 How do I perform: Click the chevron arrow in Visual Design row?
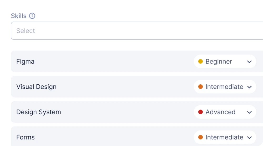[x=250, y=87]
